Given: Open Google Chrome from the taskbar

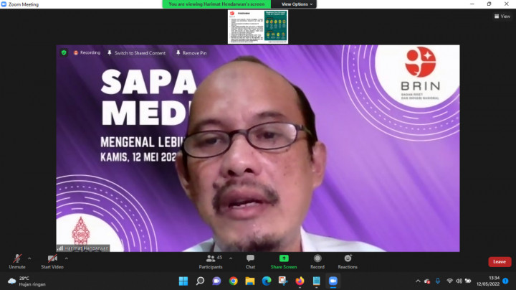Looking at the screenshot, I should pyautogui.click(x=233, y=281).
